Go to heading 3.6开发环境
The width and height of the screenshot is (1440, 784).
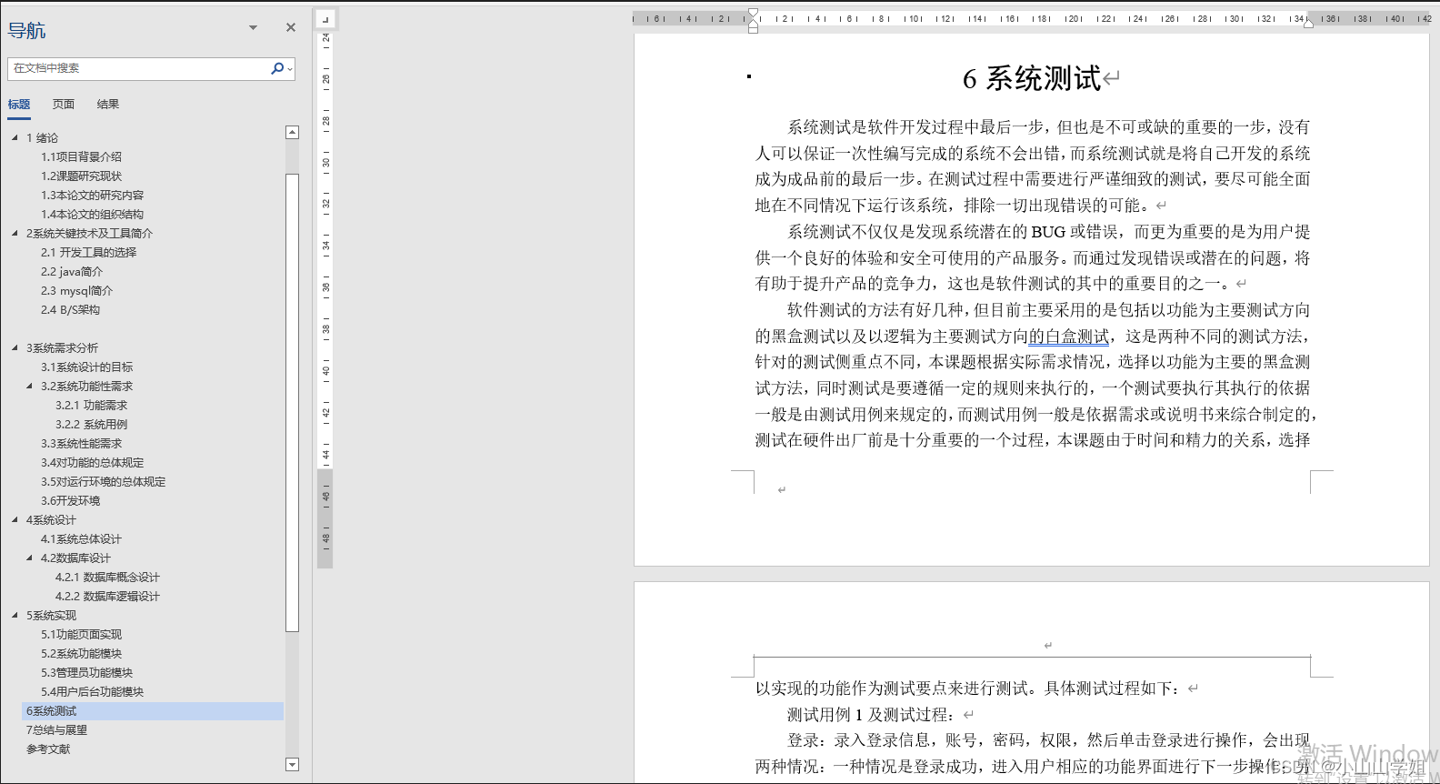(x=70, y=501)
